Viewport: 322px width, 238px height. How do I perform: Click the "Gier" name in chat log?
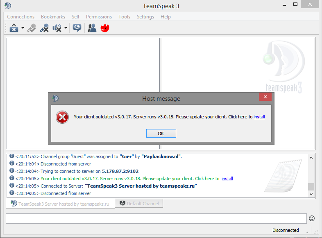point(127,156)
